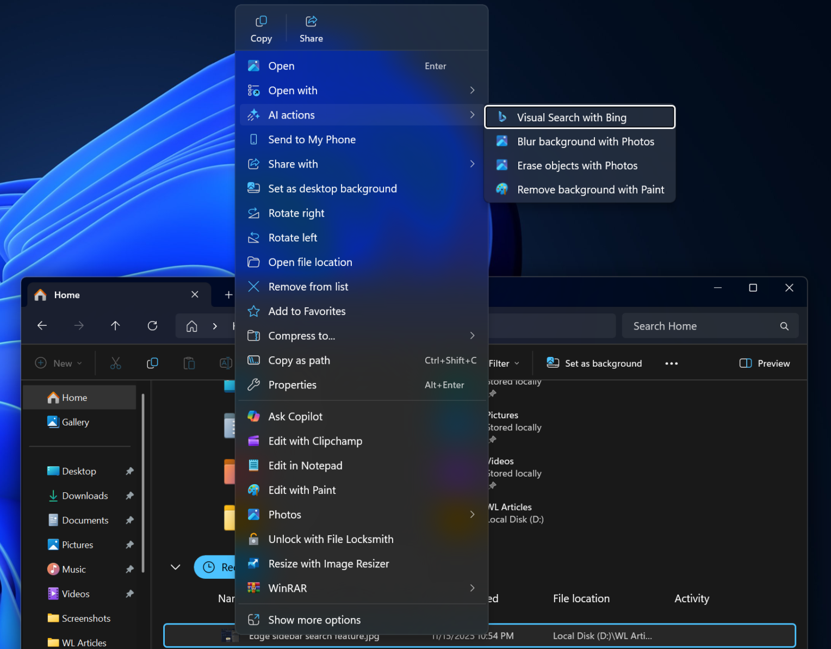Click Set as background toolbar button
831x649 pixels.
click(x=594, y=363)
